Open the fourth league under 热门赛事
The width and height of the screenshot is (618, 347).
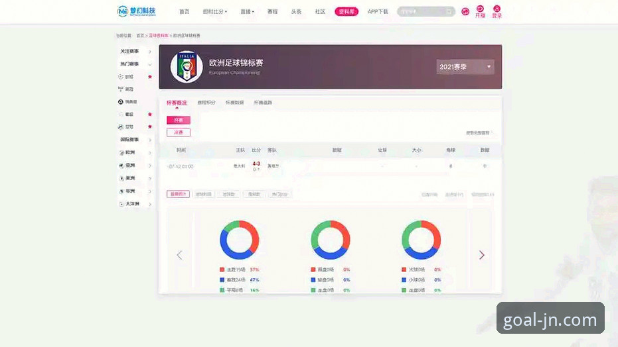point(129,115)
